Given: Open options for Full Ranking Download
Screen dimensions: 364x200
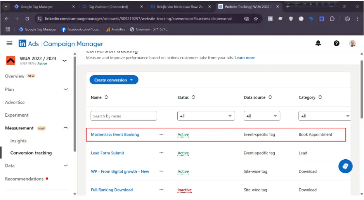Looking at the screenshot, I should 161,190.
